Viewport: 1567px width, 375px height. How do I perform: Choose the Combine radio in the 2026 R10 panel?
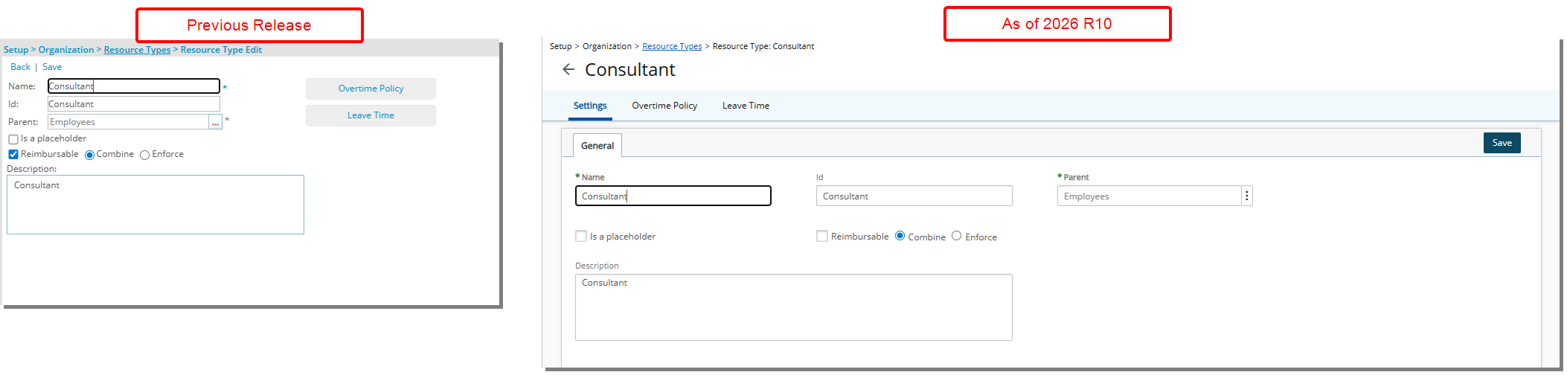coord(900,236)
